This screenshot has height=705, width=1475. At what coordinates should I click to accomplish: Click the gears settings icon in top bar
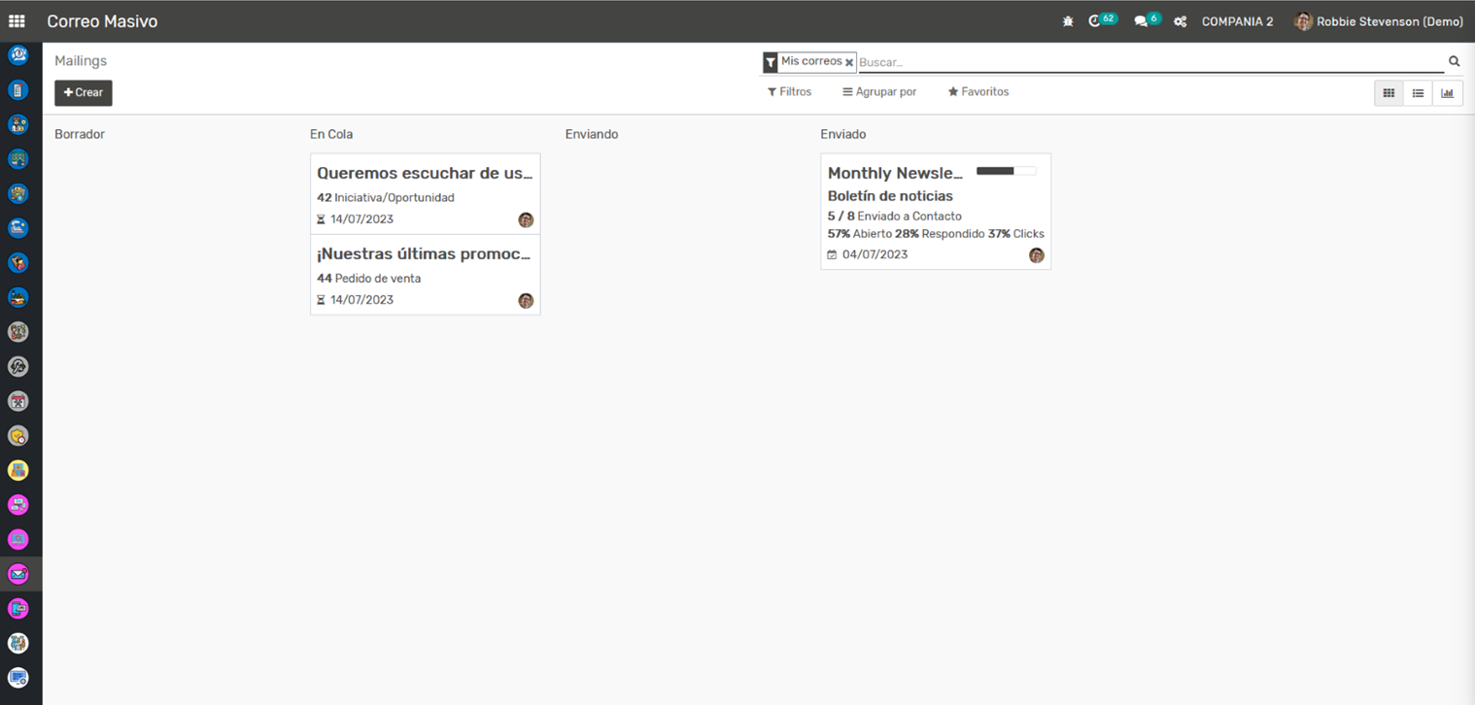1180,21
